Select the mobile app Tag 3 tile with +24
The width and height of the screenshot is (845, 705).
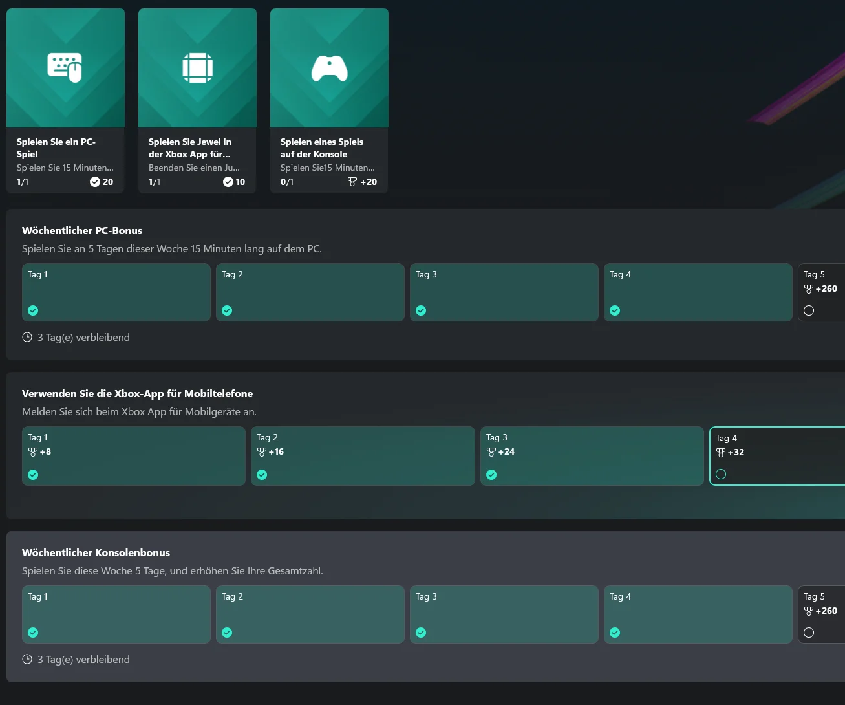(x=592, y=456)
